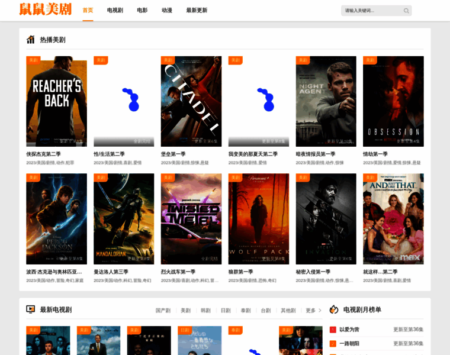The height and width of the screenshot is (355, 450).
Task: Open the title link 秘密入侵第一季
Action: point(313,272)
